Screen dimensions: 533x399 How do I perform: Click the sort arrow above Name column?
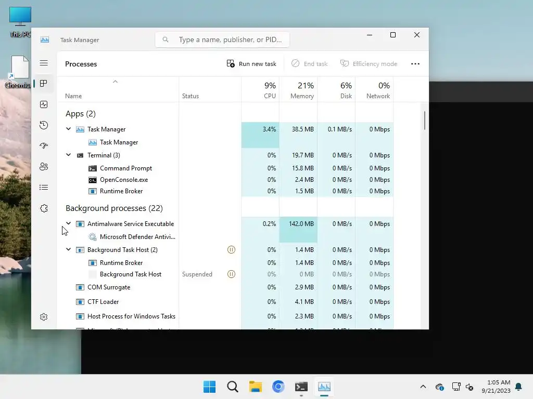[115, 82]
